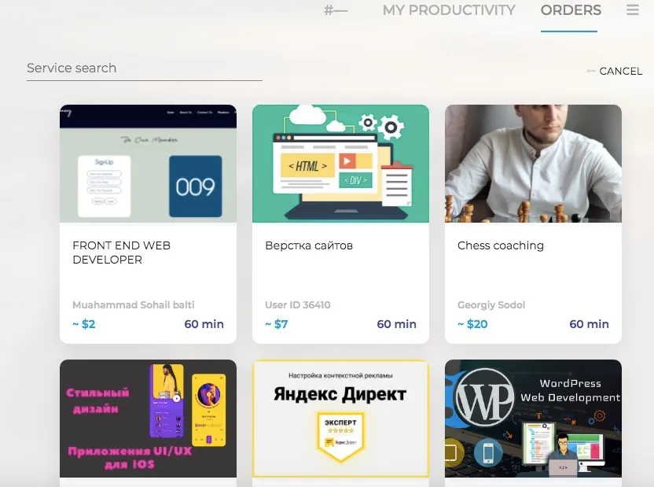This screenshot has width=654, height=487.
Task: Click author Georgiy Sodol
Action: [x=491, y=305]
